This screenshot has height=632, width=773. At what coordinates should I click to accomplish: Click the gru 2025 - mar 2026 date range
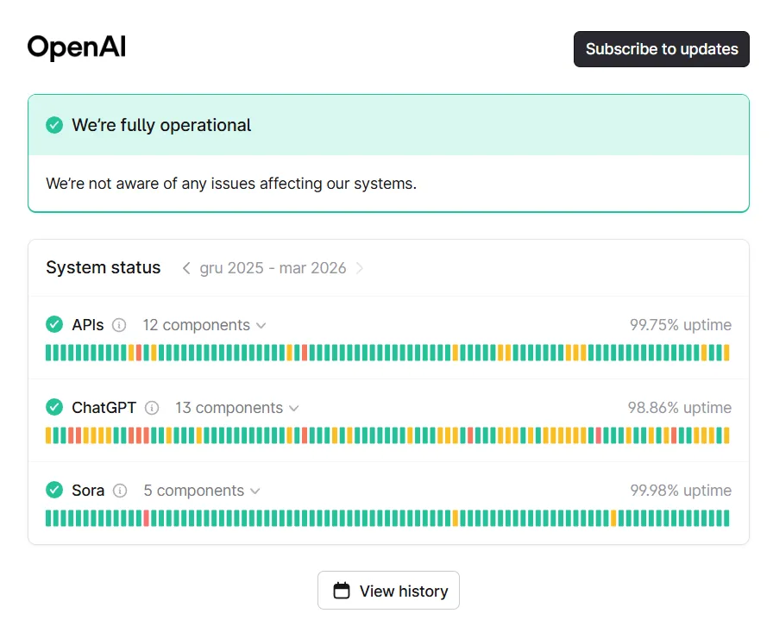pos(273,268)
